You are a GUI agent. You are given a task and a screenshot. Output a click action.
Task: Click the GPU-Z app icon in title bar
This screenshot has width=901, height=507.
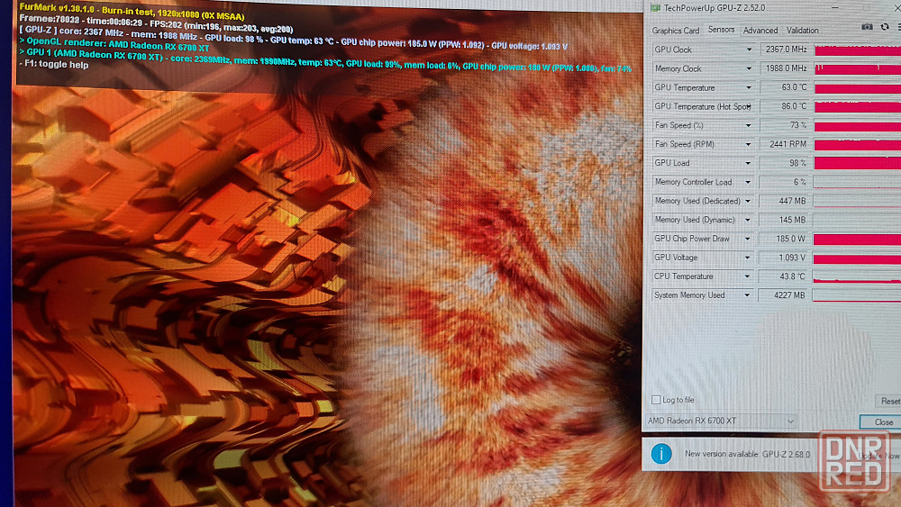pos(655,7)
